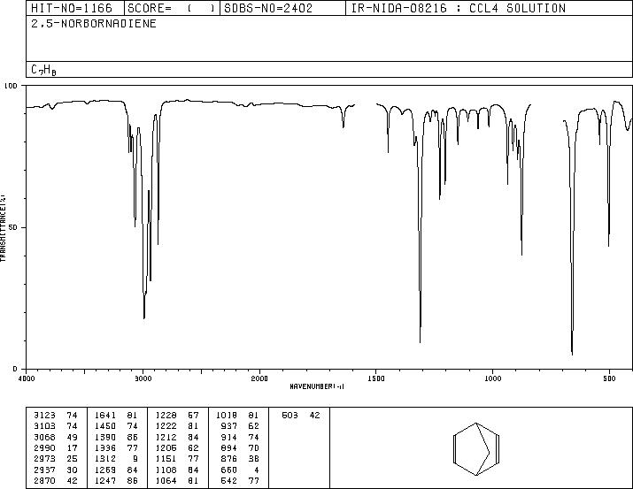Image resolution: width=633 pixels, height=489 pixels.
Task: Click the HIT-NO=1166 header field
Action: pyautogui.click(x=75, y=8)
